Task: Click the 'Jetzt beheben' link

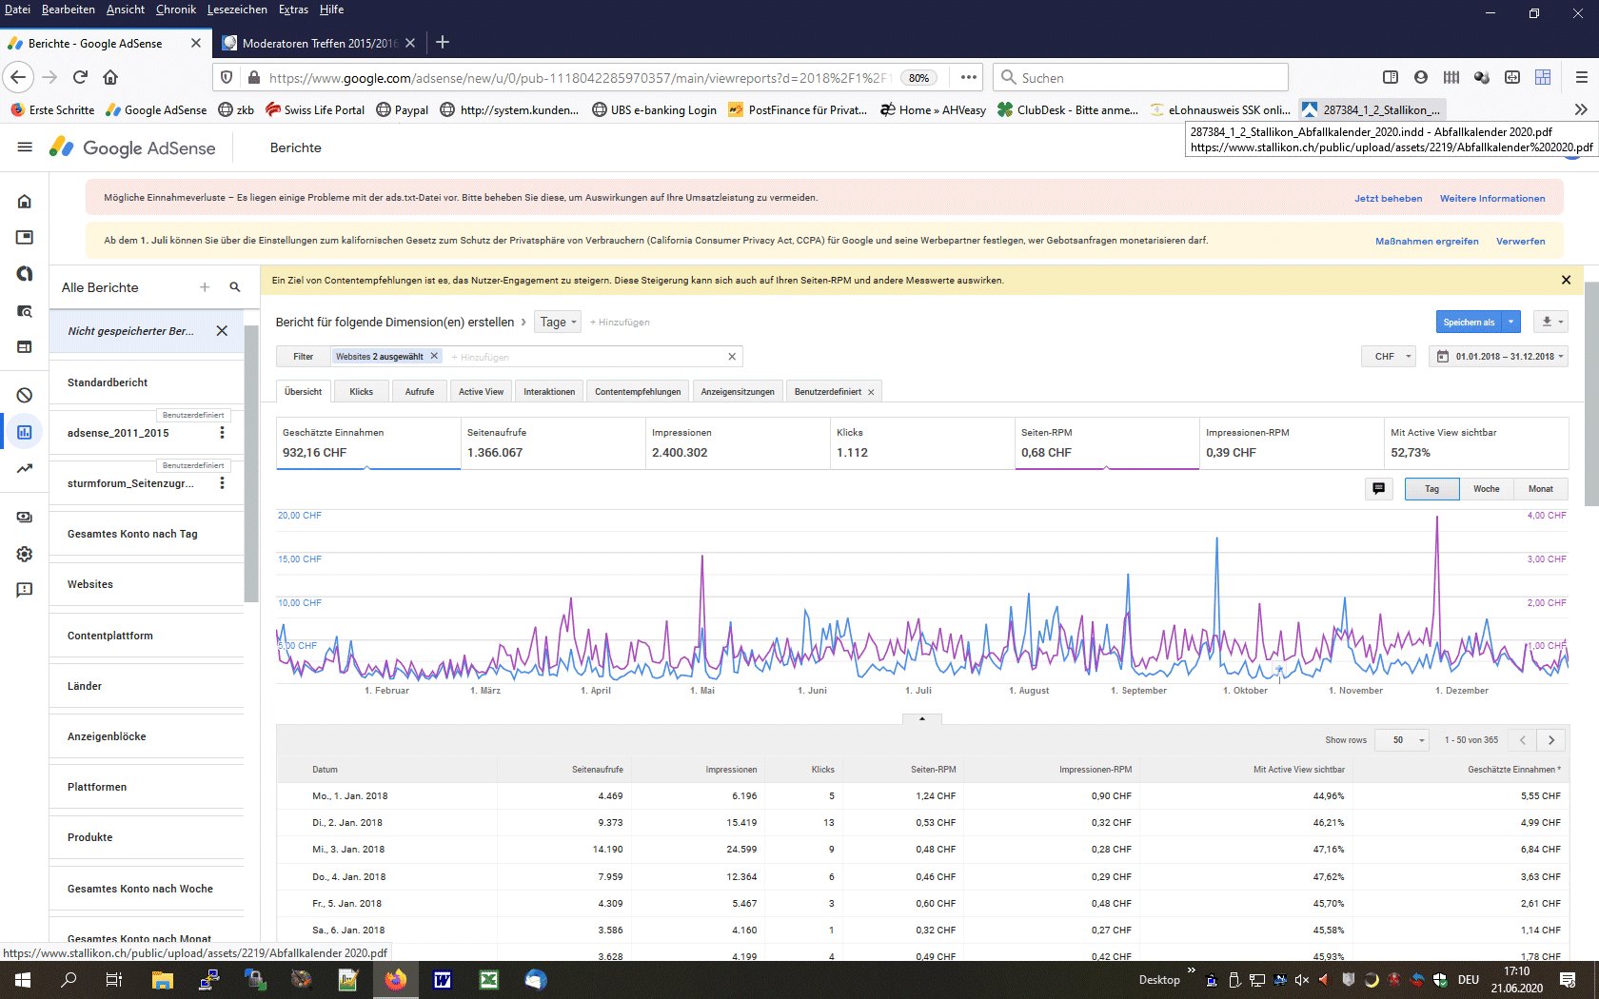Action: [1388, 199]
